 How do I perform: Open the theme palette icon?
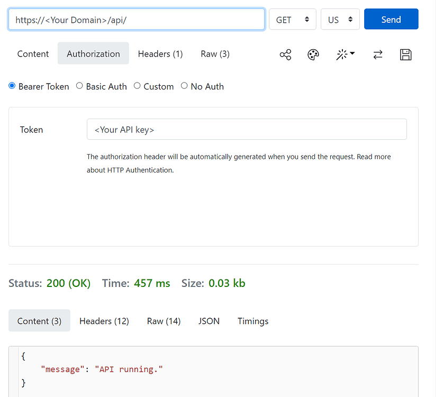[x=313, y=55]
